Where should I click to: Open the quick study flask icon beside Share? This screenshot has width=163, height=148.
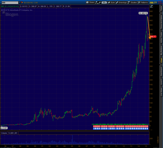tap(97, 3)
